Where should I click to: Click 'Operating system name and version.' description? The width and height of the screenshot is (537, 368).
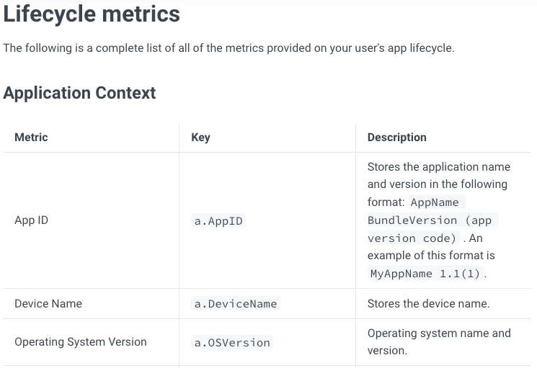(439, 341)
